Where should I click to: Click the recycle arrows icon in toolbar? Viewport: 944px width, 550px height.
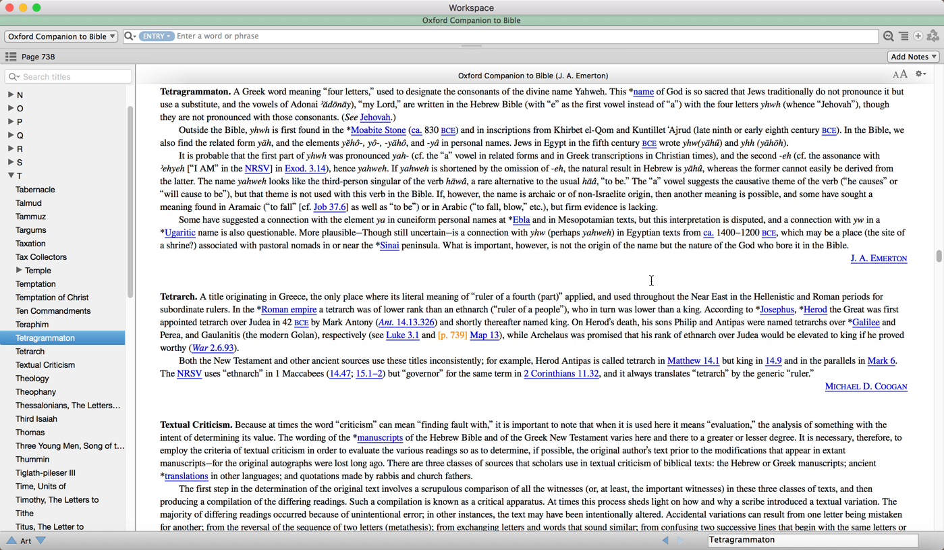coord(933,36)
